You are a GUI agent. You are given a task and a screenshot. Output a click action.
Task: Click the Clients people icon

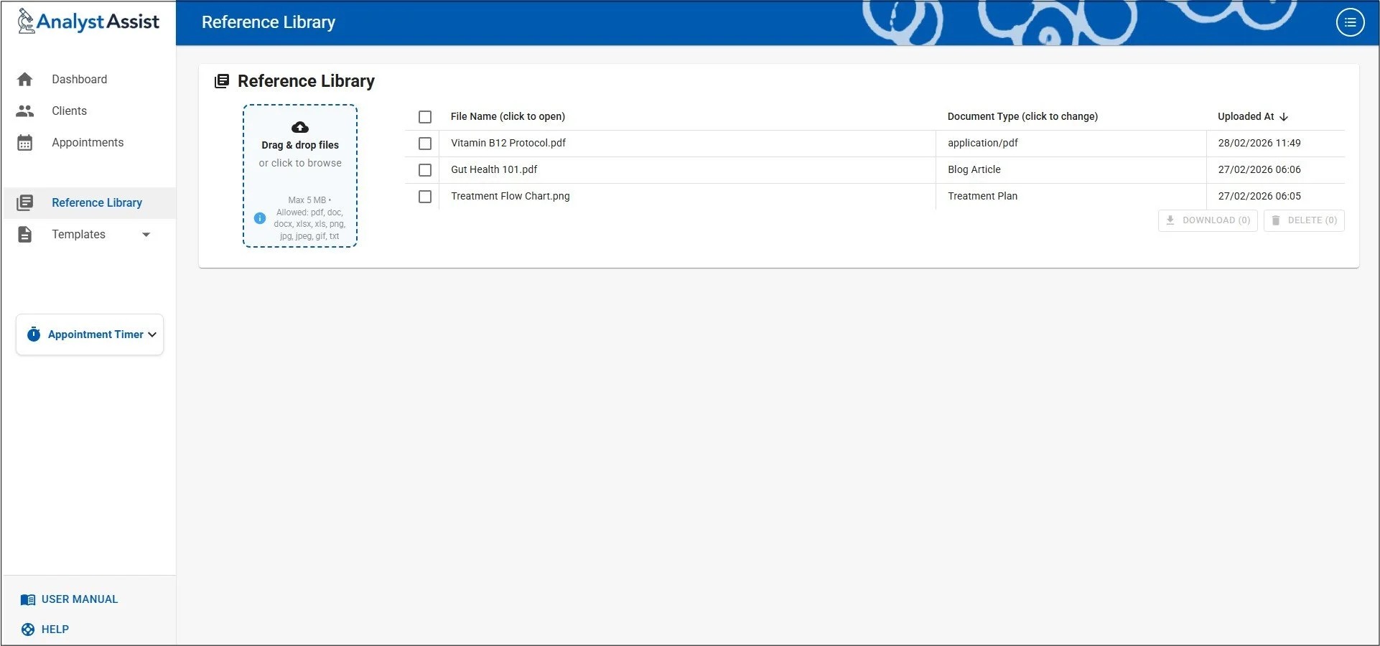(x=25, y=111)
